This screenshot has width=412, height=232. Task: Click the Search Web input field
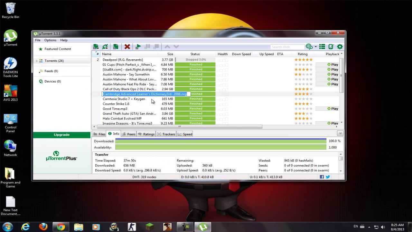(x=287, y=47)
